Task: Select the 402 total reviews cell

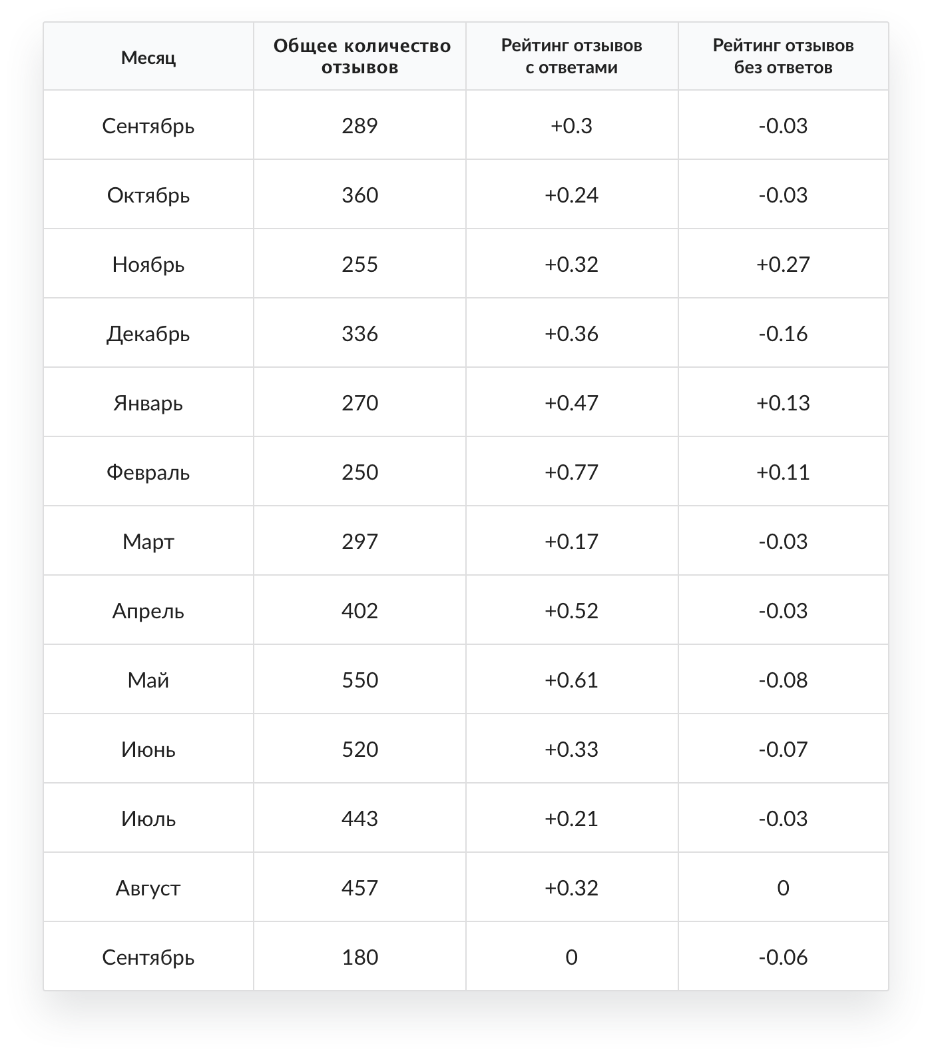Action: tap(359, 611)
